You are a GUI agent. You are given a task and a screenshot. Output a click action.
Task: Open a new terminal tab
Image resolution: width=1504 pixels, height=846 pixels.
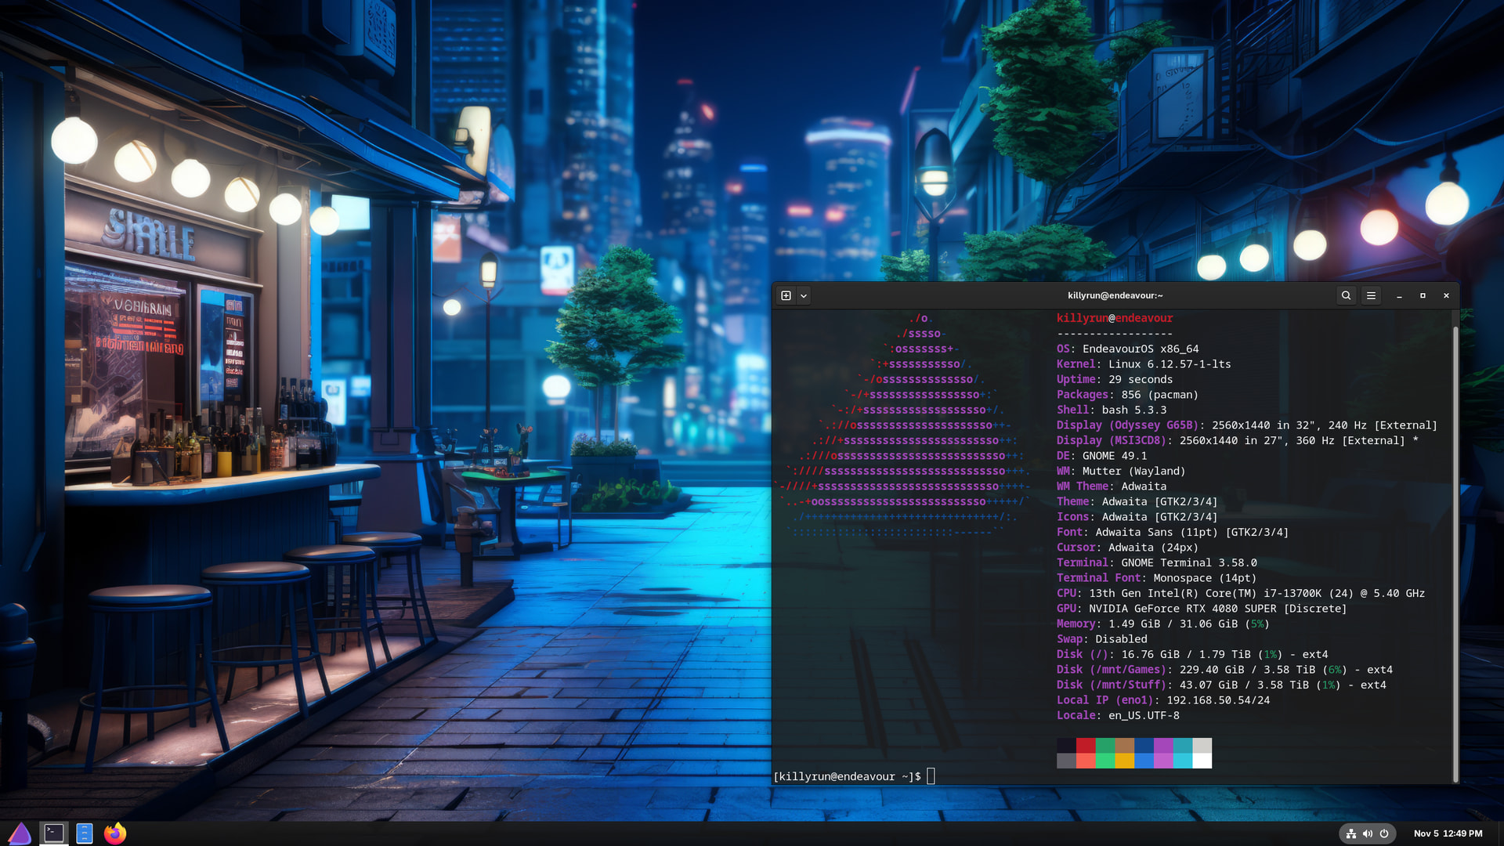click(x=786, y=295)
